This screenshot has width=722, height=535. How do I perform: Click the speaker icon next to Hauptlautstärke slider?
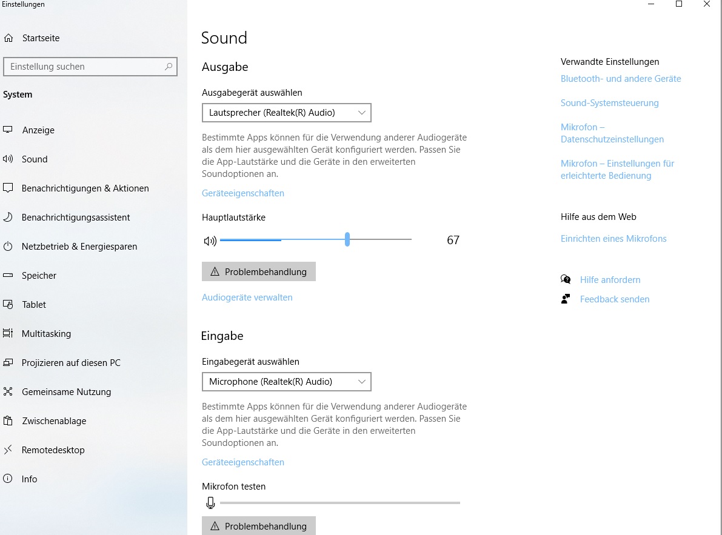pyautogui.click(x=210, y=241)
